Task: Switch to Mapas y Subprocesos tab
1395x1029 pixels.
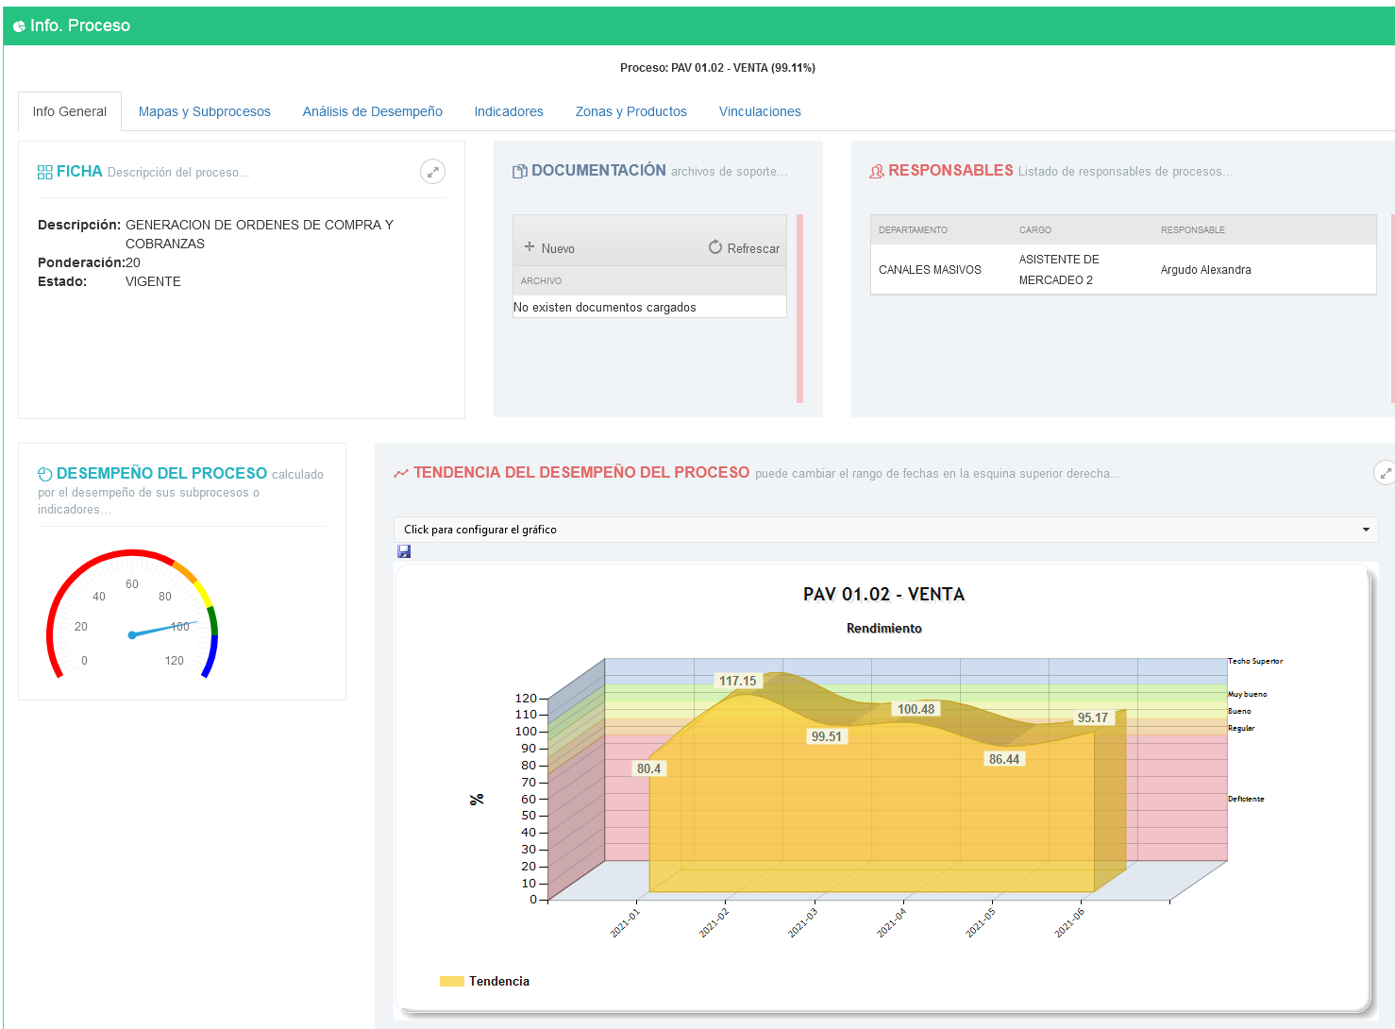Action: point(205,111)
